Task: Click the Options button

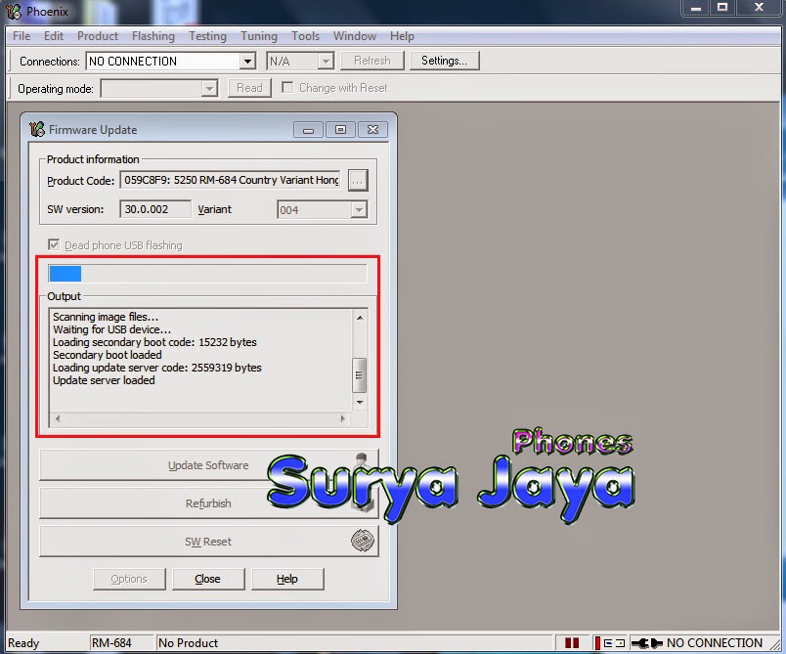Action: 129,579
